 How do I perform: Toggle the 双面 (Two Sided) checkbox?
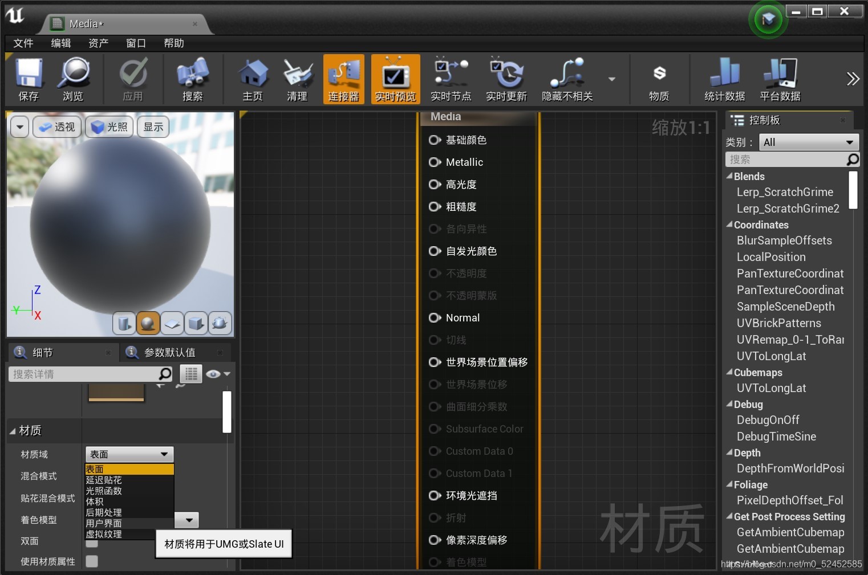click(x=91, y=543)
